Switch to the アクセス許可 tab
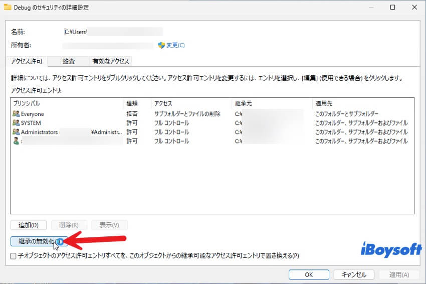 27,61
